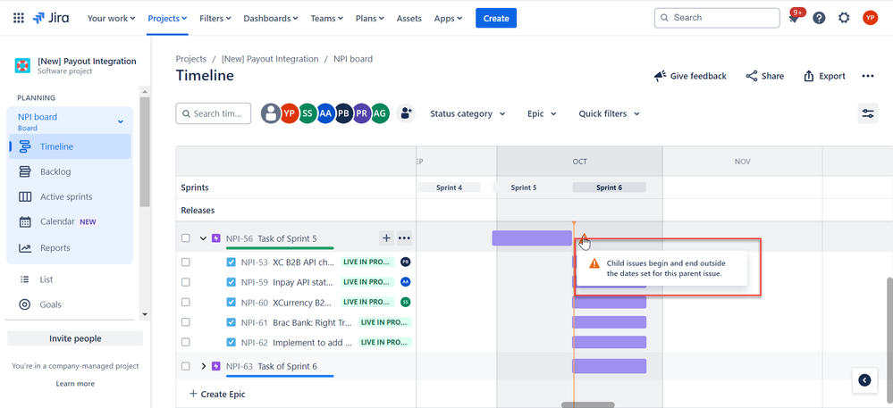
Task: Expand the NPI board chevron
Action: 120,121
